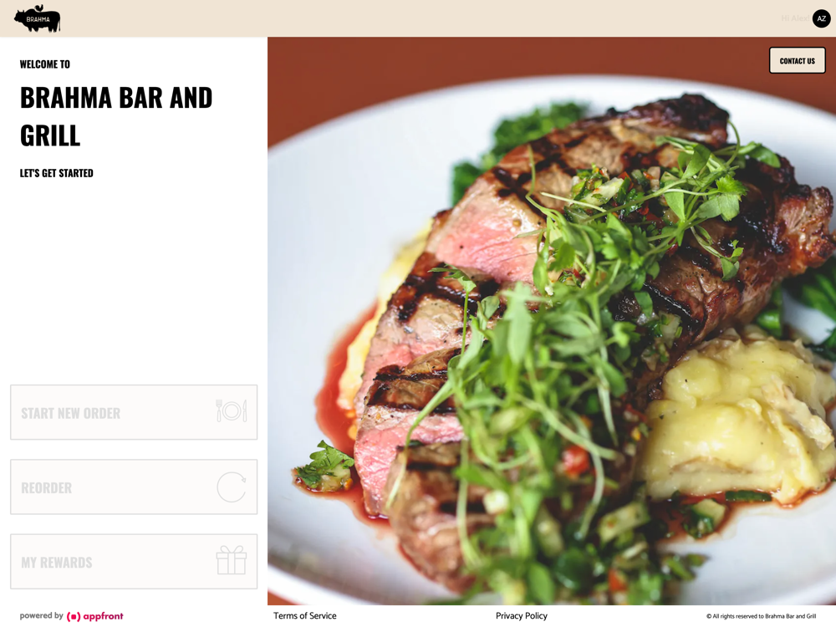Screen dimensions: 836x627
Task: Click the powered by text
Action: pos(42,616)
